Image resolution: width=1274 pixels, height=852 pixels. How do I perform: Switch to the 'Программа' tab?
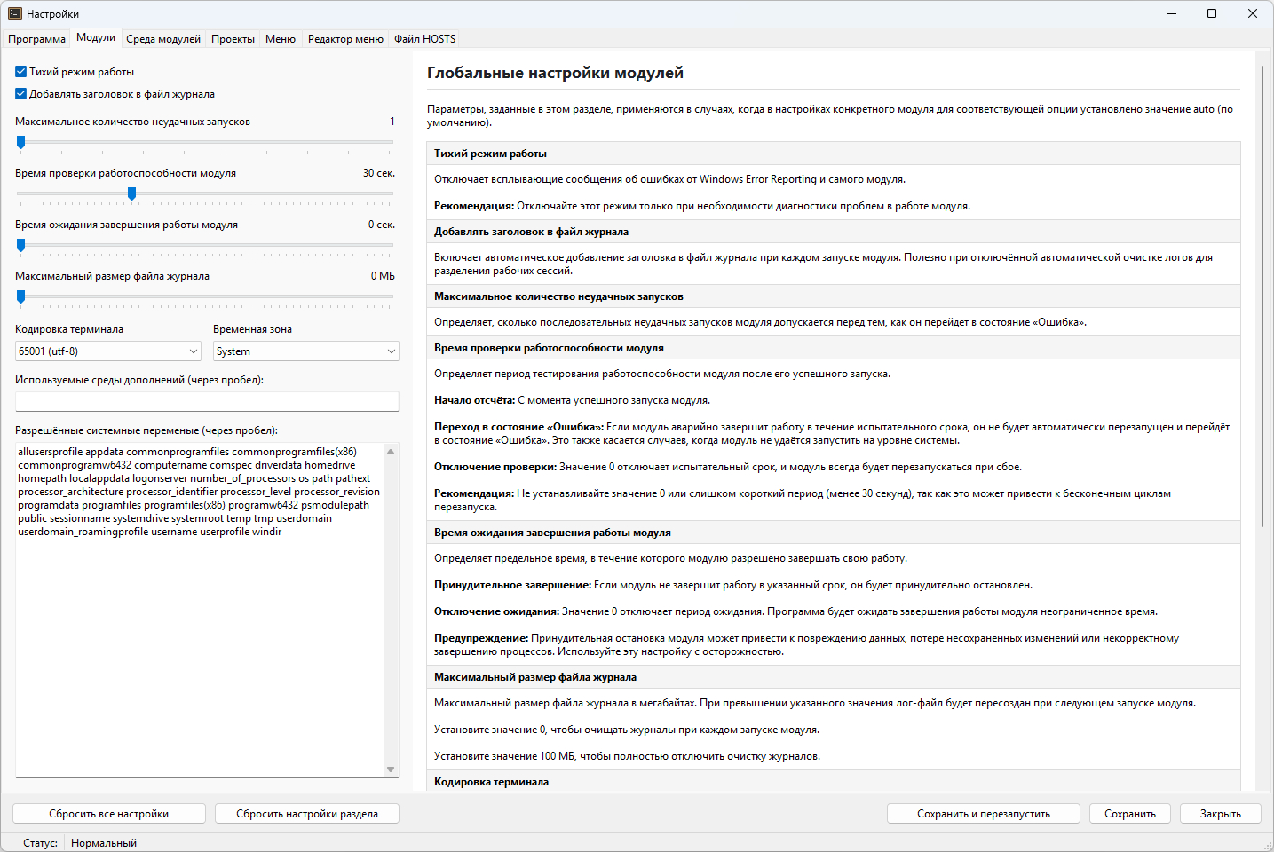point(36,39)
